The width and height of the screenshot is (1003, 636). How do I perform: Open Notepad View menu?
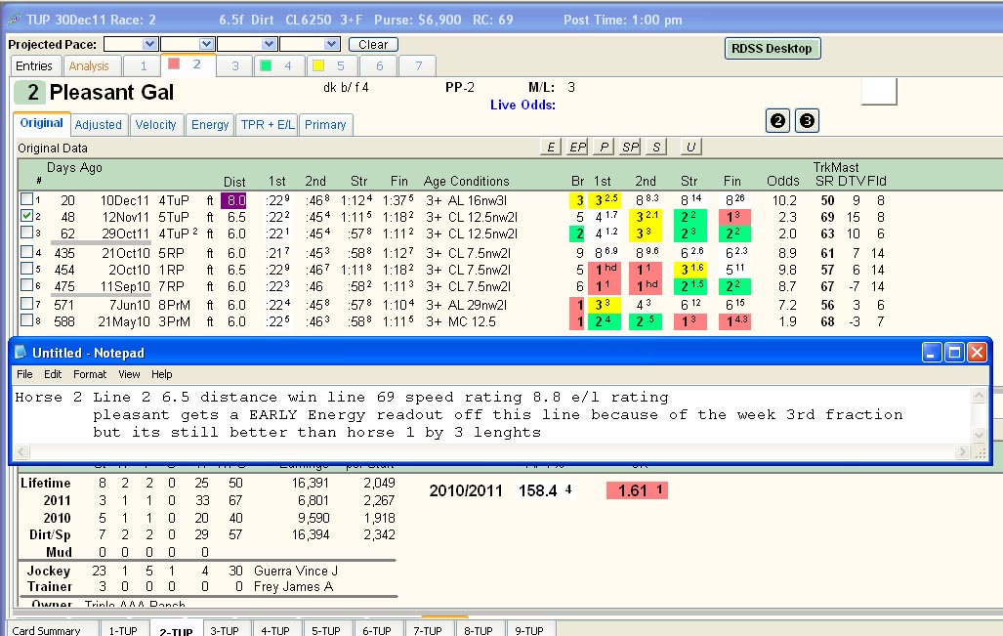(129, 374)
